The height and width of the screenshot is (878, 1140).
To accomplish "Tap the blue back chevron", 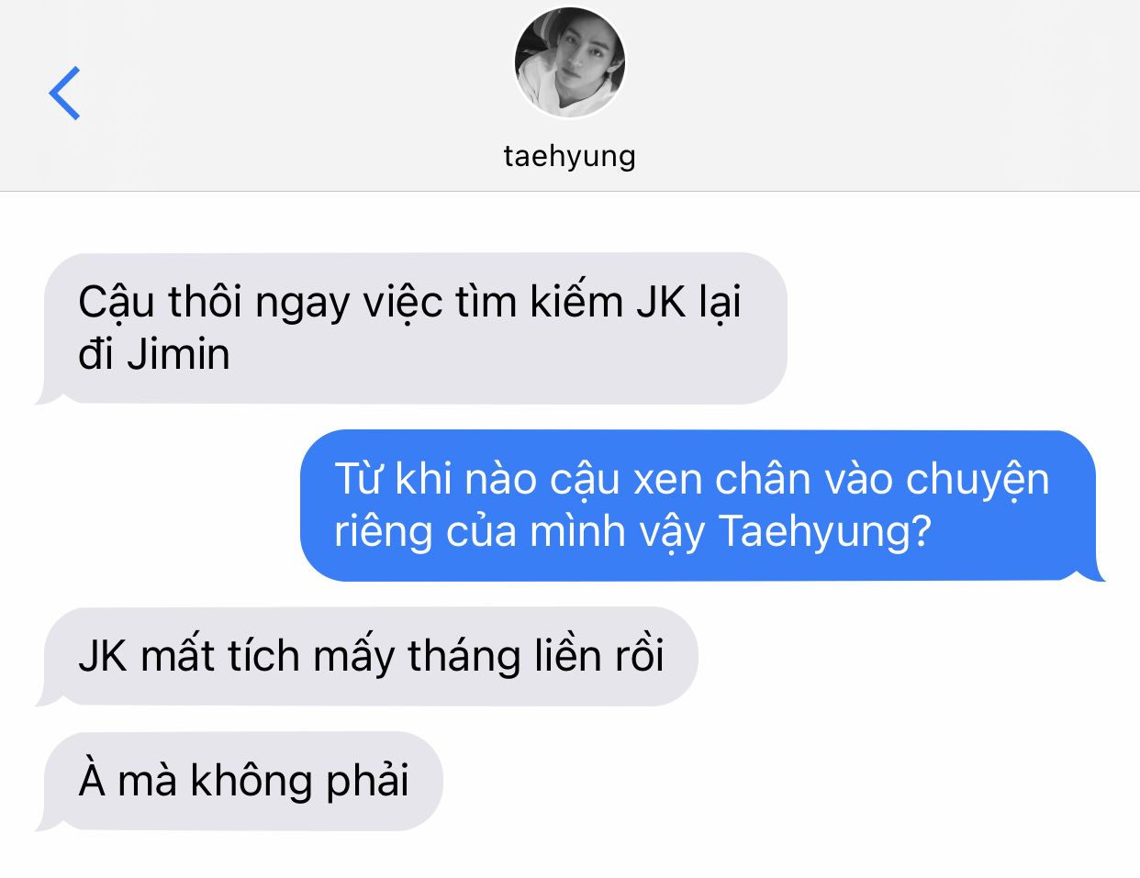I will coord(64,93).
